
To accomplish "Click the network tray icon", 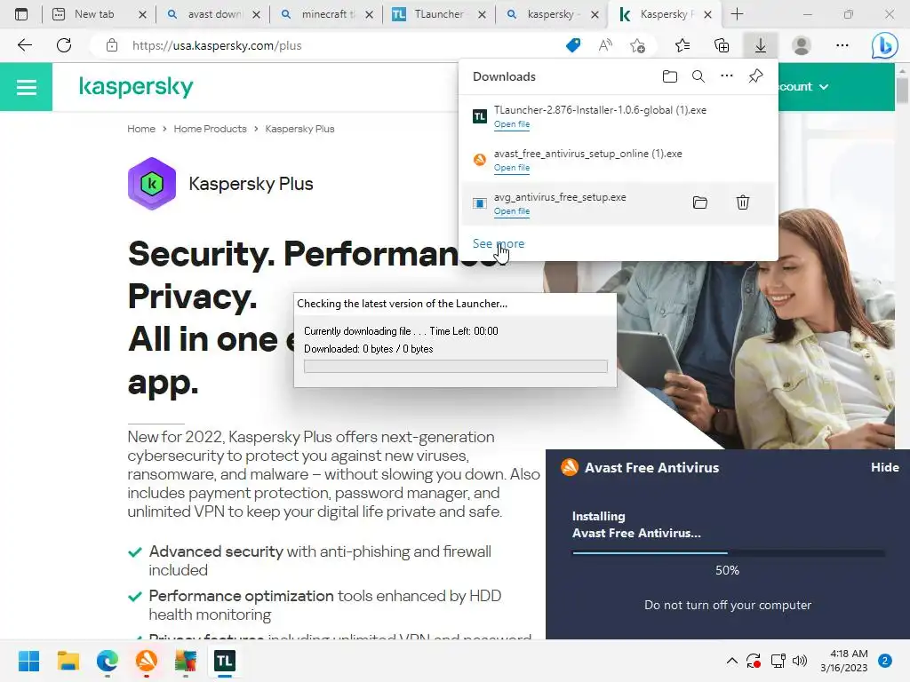I will (778, 661).
